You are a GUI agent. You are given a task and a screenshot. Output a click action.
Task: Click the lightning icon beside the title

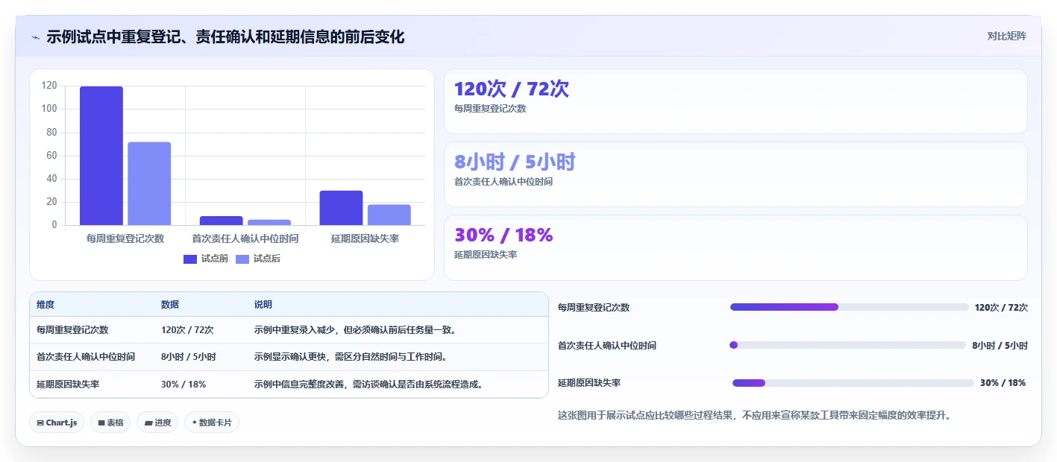(35, 37)
